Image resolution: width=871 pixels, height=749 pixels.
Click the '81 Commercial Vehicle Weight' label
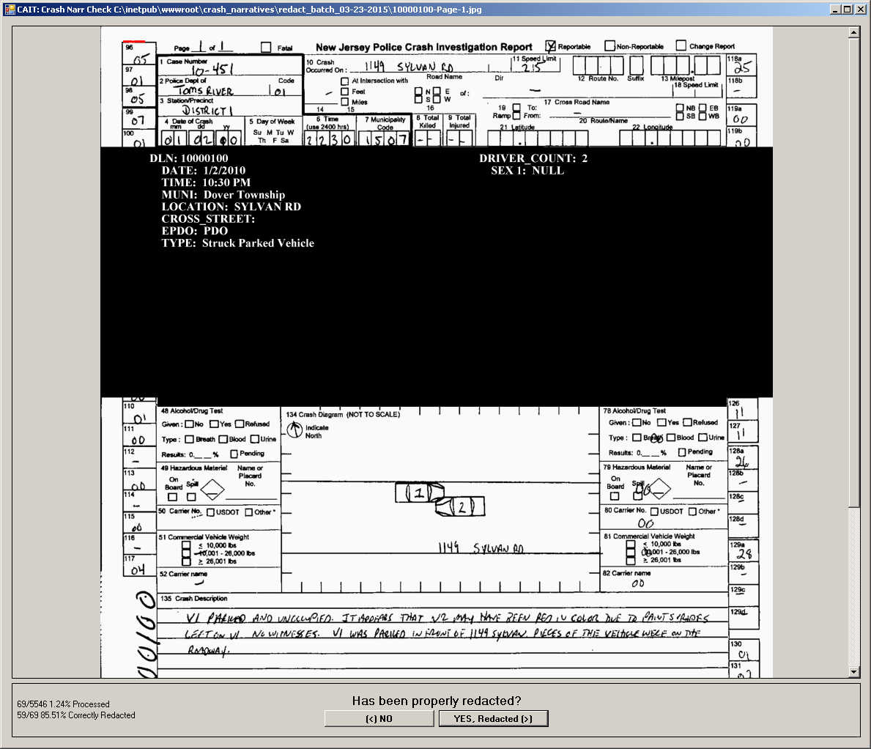click(649, 536)
